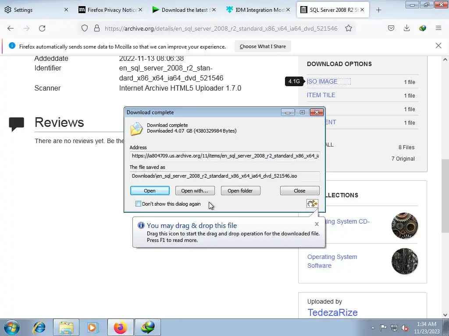Open the downloaded ISO file
The height and width of the screenshot is (336, 449).
click(150, 191)
